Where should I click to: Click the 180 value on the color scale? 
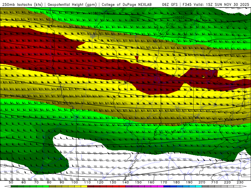click(x=177, y=182)
